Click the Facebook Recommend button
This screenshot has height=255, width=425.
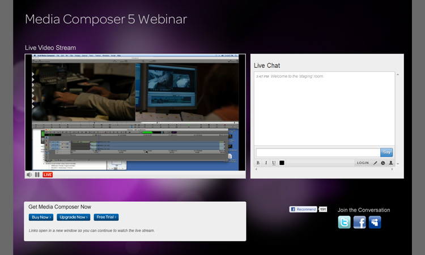pyautogui.click(x=303, y=209)
